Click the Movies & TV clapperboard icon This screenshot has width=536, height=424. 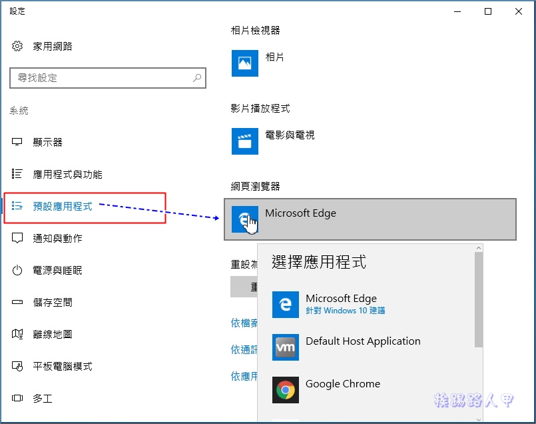[245, 141]
